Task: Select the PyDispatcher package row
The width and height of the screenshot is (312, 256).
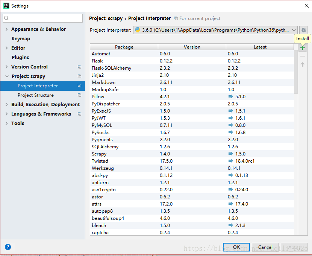Action: coord(192,104)
